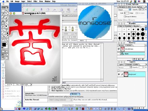
Task: Open Eraser opacity slider arrow
Action: pos(144,10)
